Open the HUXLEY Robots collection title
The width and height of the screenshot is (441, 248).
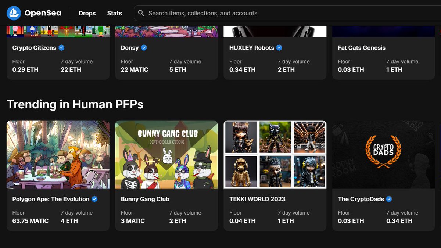point(252,48)
